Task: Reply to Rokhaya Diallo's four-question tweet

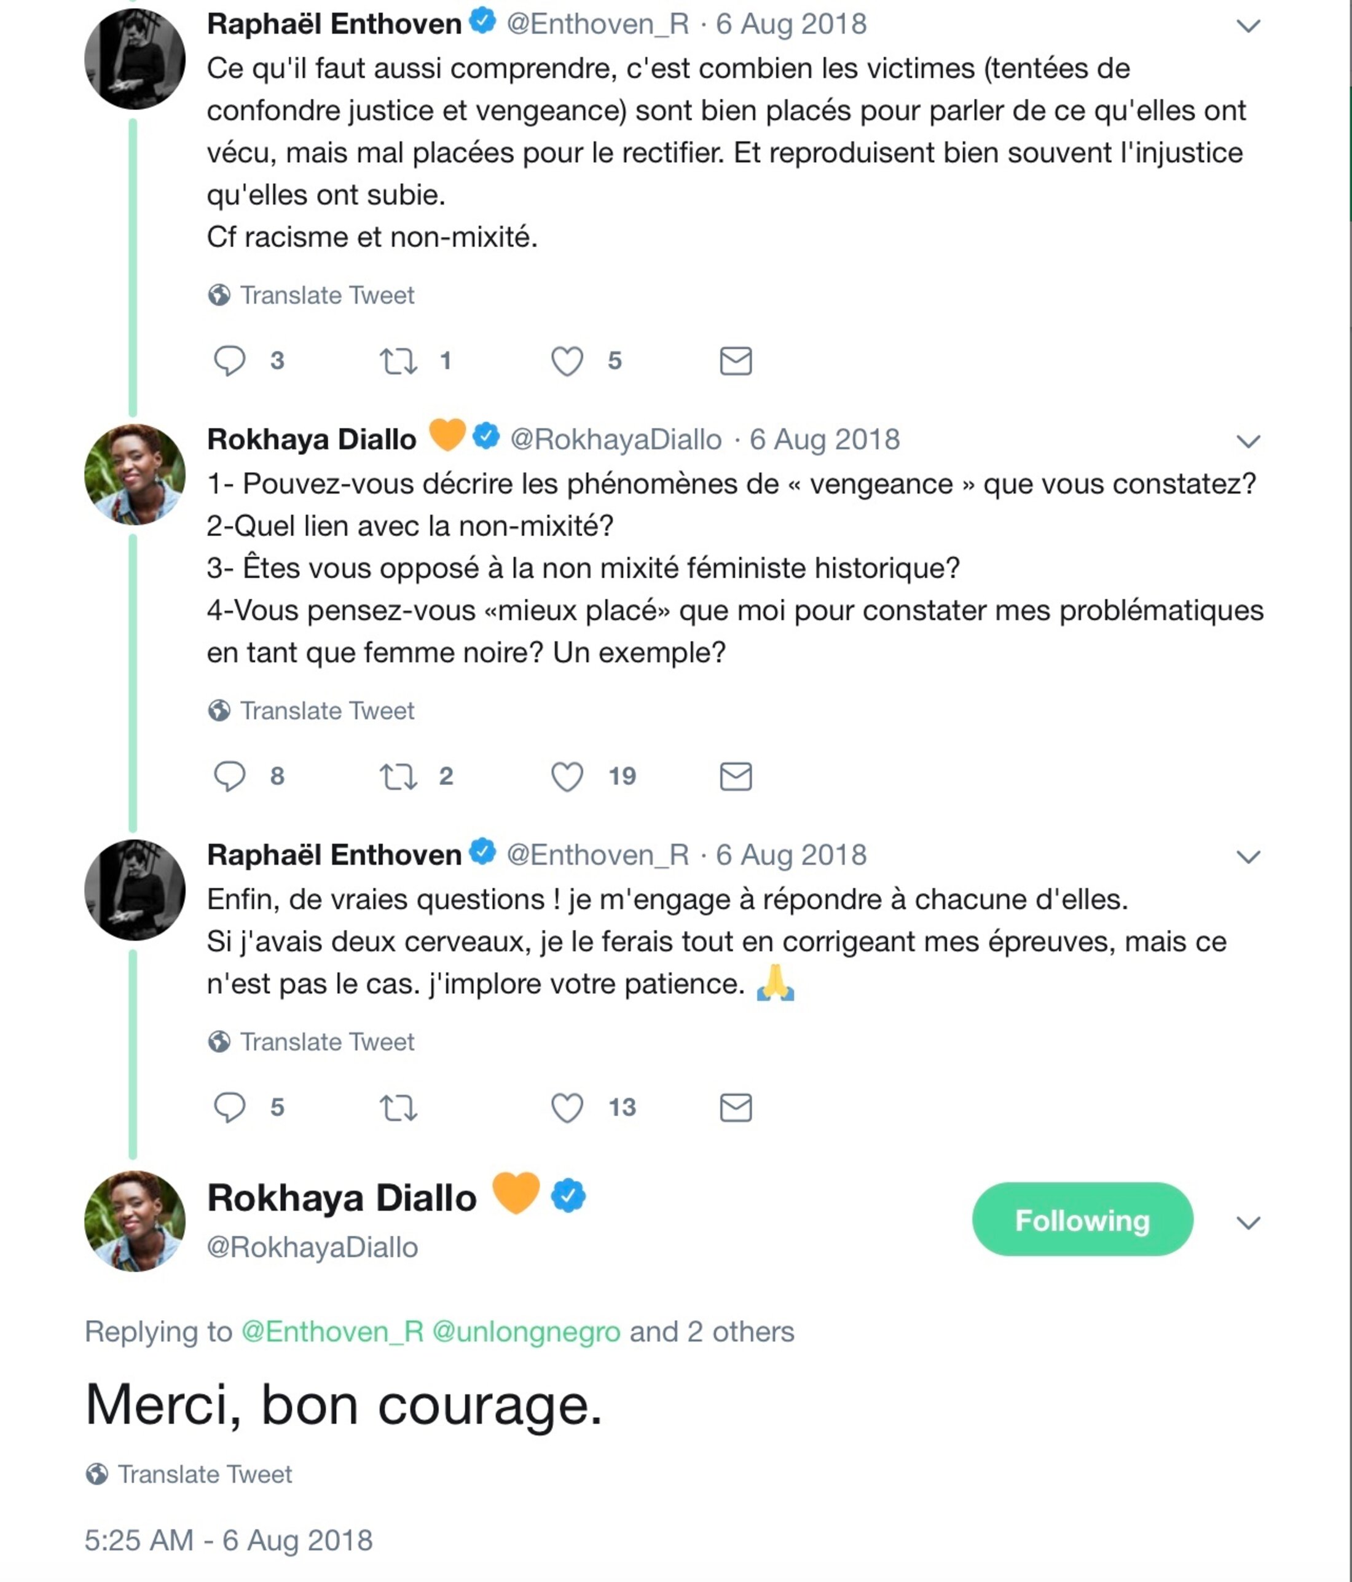Action: point(229,776)
